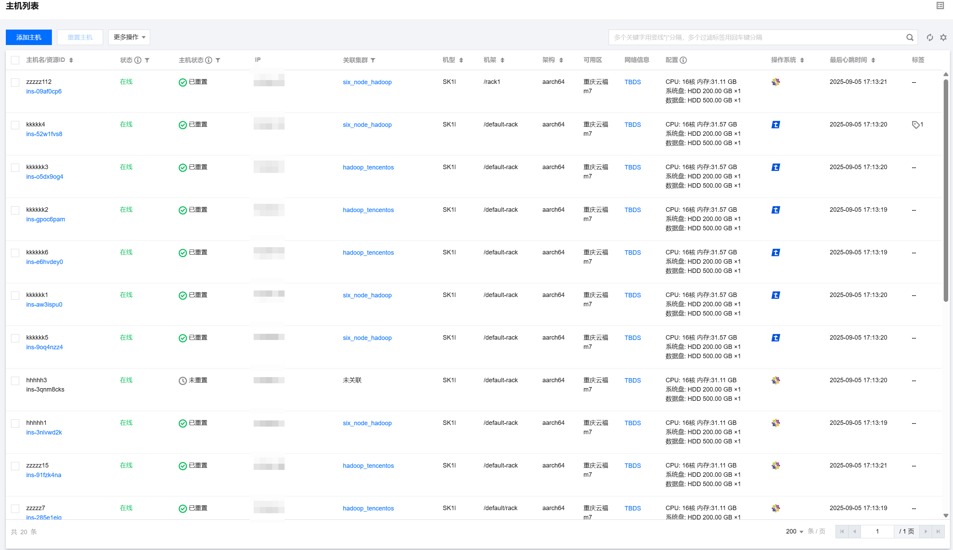953x550 pixels.
Task: Toggle the select-all checkbox in table header
Action: tap(15, 60)
